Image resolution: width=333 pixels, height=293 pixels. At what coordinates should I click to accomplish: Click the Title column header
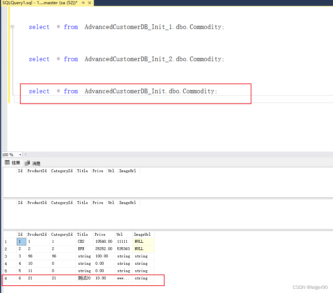point(83,234)
